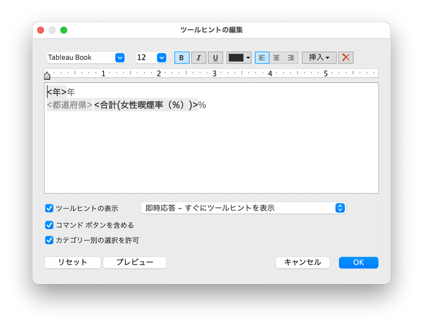The image size is (423, 327).
Task: Uncheck コマンド ボタンを含める checkbox
Action: (x=49, y=225)
